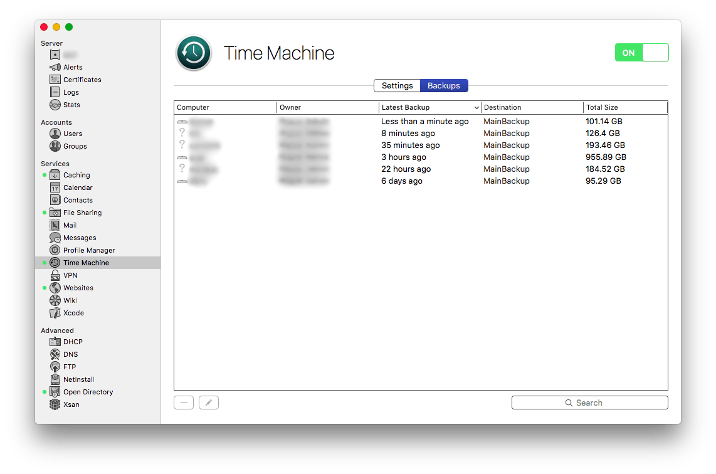Open Alerts in the Server section
Image resolution: width=716 pixels, height=474 pixels.
tap(66, 67)
